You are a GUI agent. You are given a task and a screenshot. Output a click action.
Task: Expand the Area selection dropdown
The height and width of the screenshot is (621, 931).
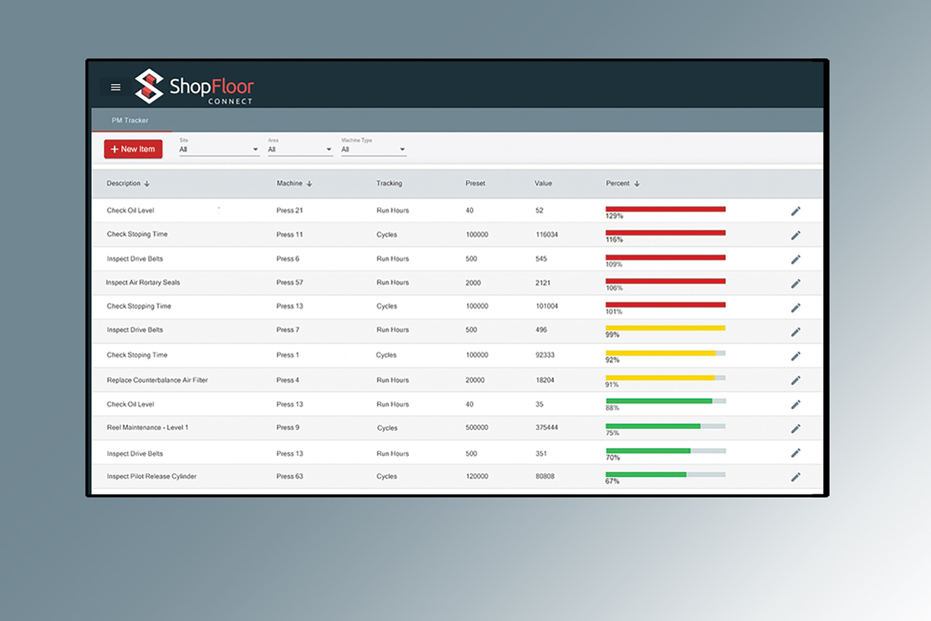(x=300, y=149)
